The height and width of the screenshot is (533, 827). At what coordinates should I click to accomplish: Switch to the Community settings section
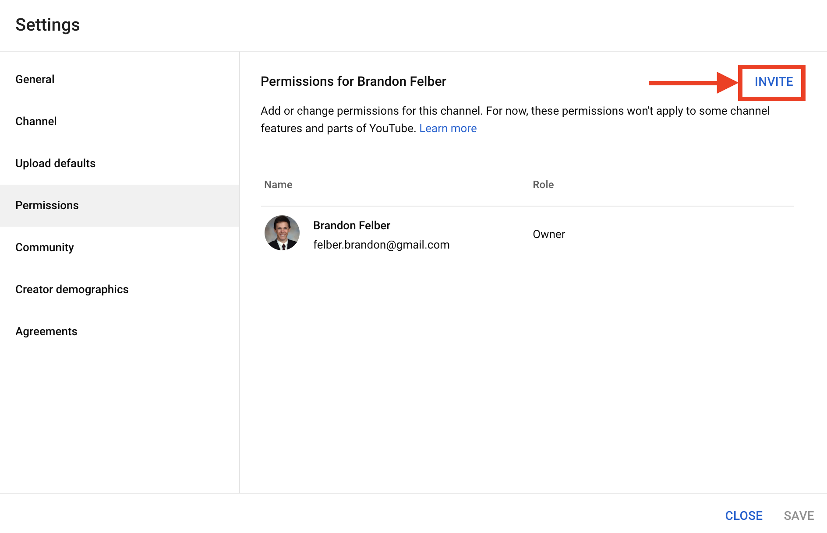tap(120, 247)
